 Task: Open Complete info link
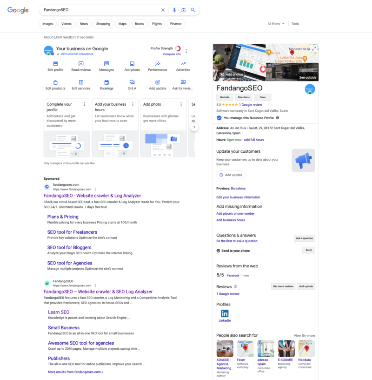[x=172, y=54]
